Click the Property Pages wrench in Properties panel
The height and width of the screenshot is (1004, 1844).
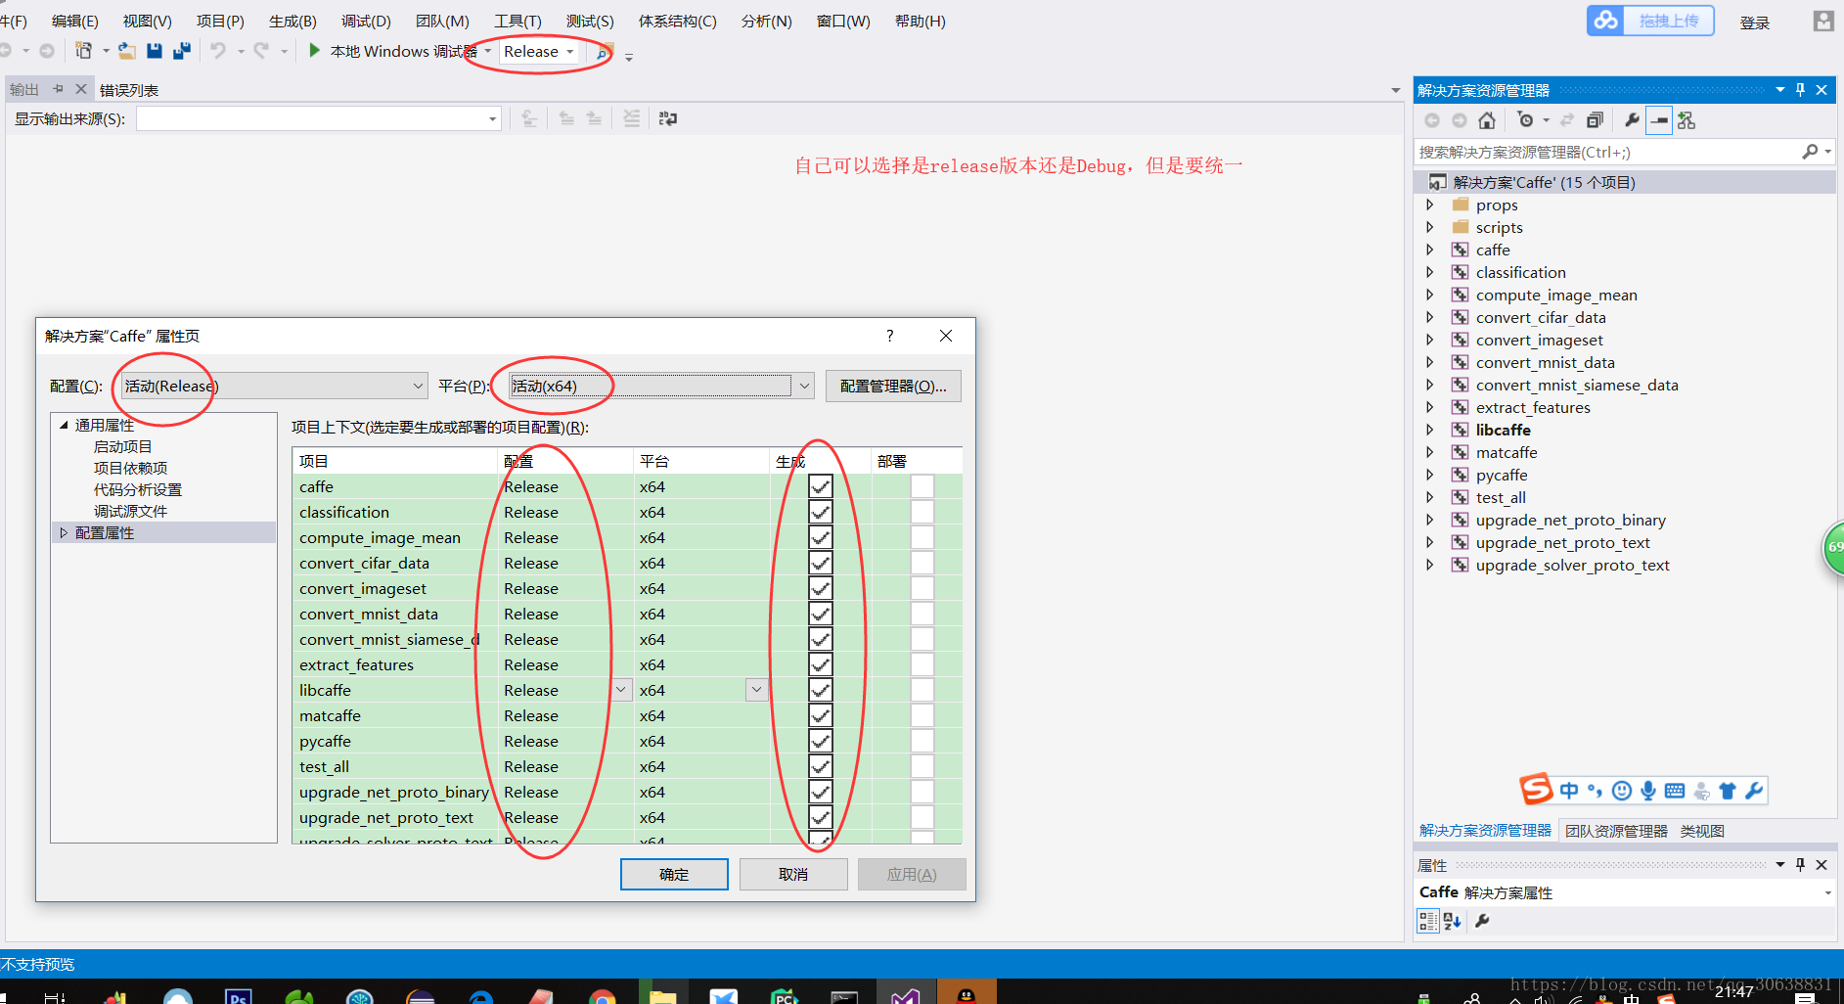click(1482, 921)
